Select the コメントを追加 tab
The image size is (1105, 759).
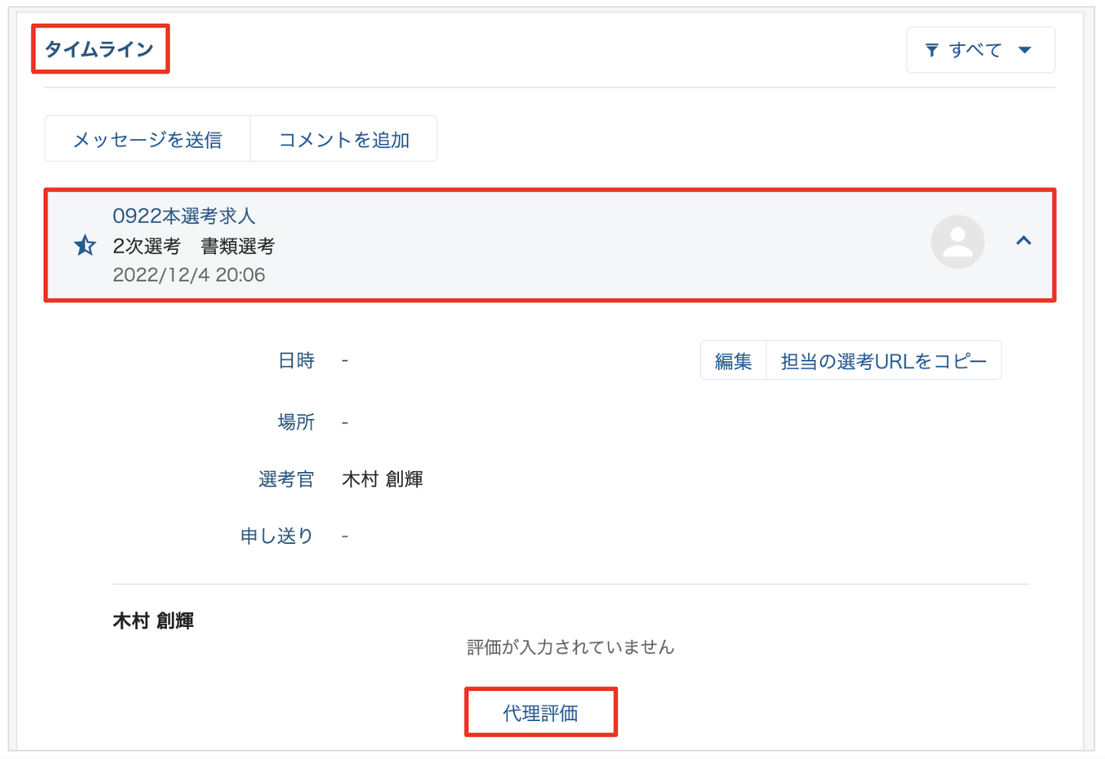click(344, 140)
